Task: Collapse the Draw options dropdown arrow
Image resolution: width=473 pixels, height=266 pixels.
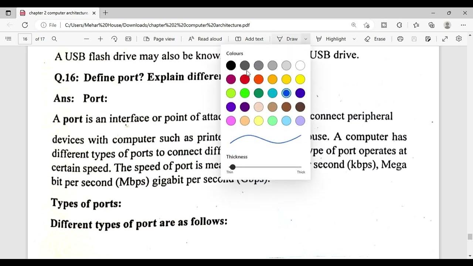Action: [x=306, y=39]
